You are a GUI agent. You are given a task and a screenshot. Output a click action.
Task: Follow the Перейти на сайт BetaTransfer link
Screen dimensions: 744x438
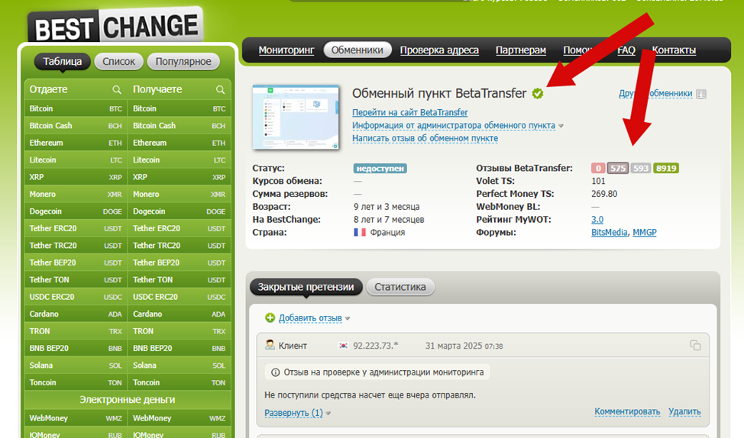[410, 112]
